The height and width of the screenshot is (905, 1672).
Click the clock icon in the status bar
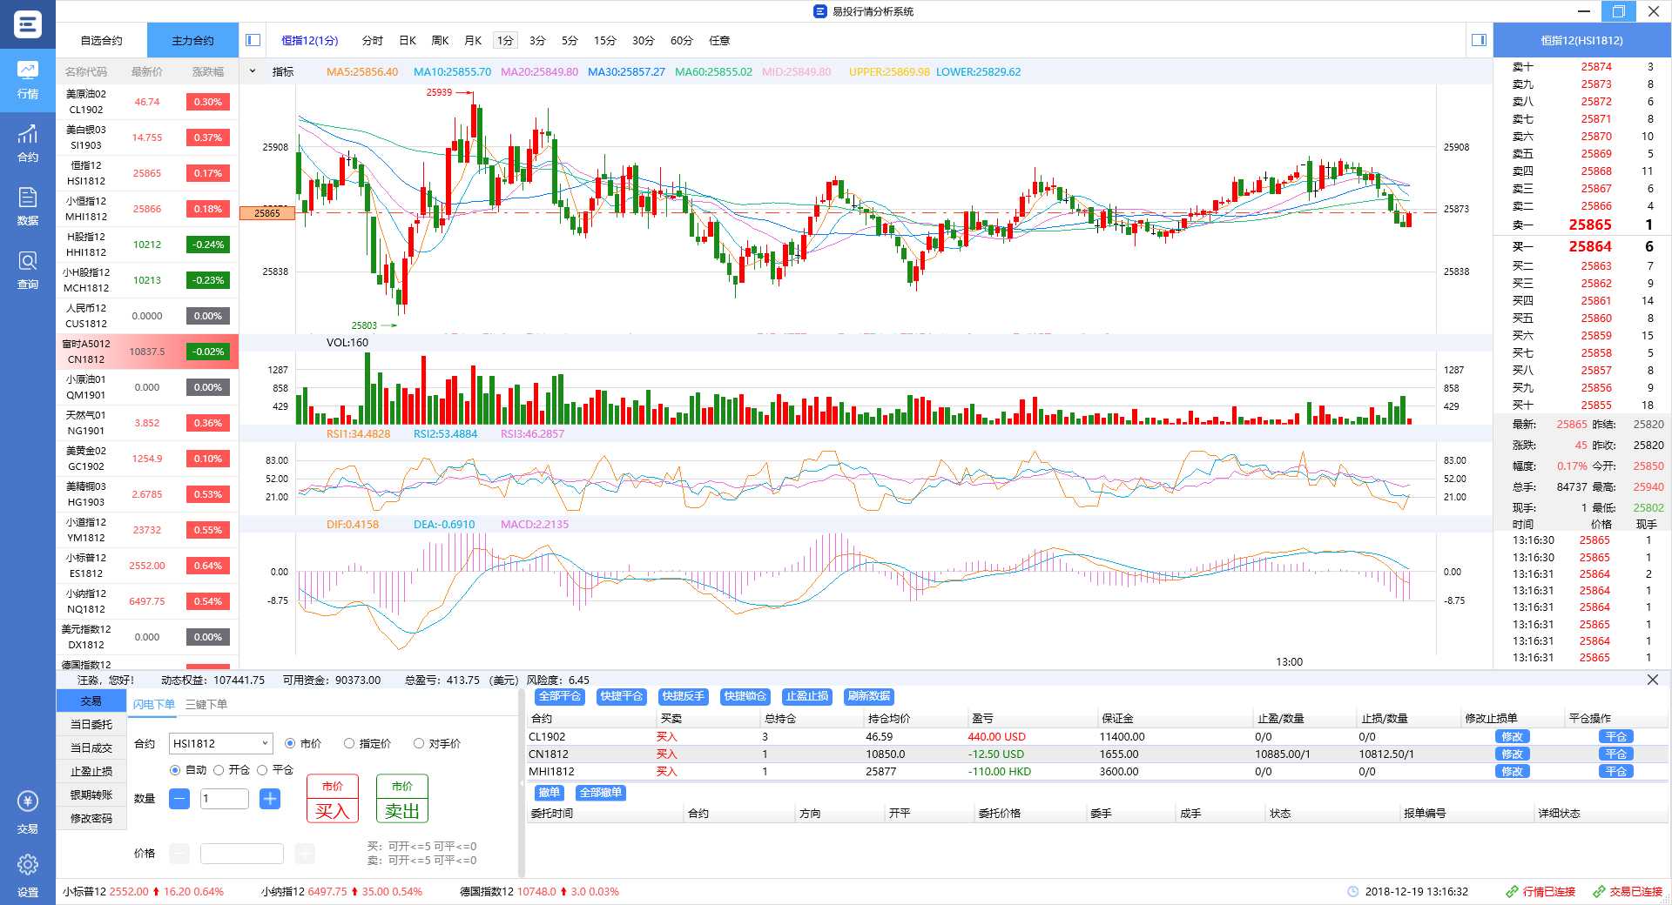[1353, 892]
